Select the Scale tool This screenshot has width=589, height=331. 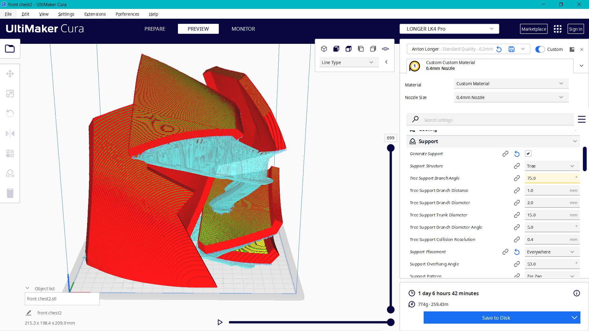[10, 94]
